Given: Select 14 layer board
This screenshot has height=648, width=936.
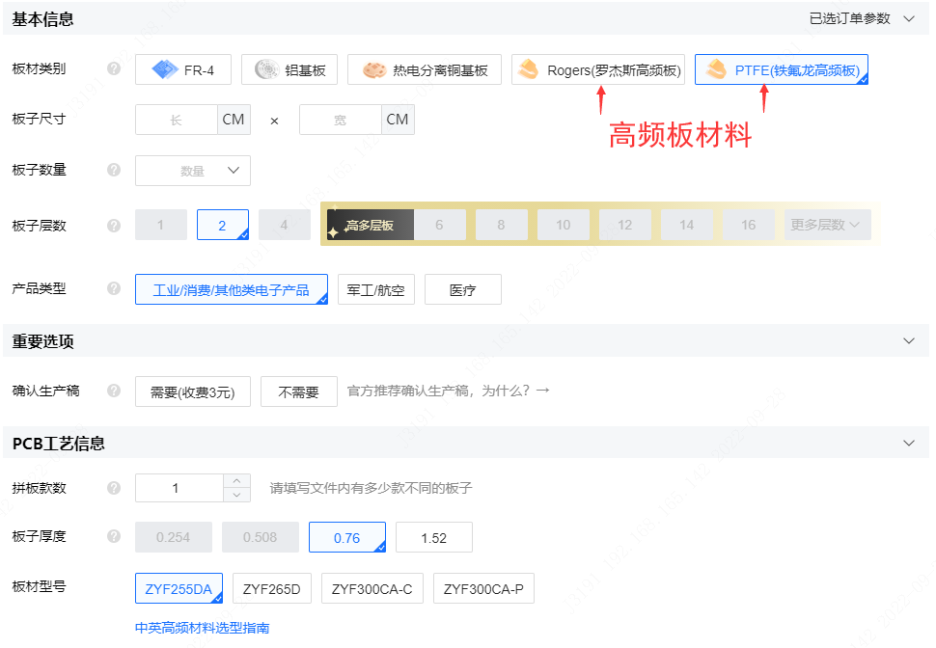Looking at the screenshot, I should 686,225.
